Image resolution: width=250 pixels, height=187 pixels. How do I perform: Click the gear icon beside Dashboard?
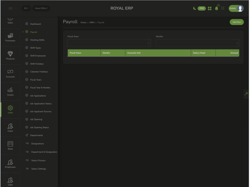click(27, 24)
